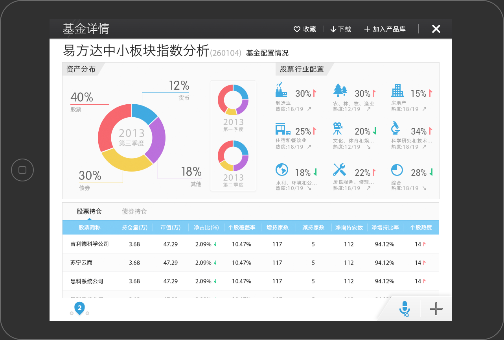Image resolution: width=504 pixels, height=340 pixels.
Task: Click 94.12% in the 思科系统公司 row
Action: (x=384, y=281)
